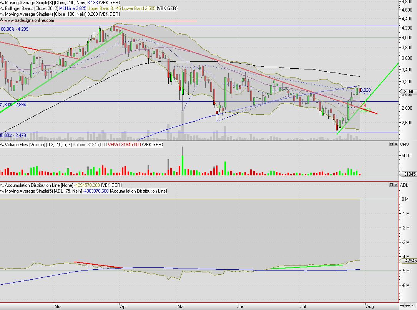Click the 4,200 price axis label
This screenshot has width=417, height=310.
pos(407,28)
